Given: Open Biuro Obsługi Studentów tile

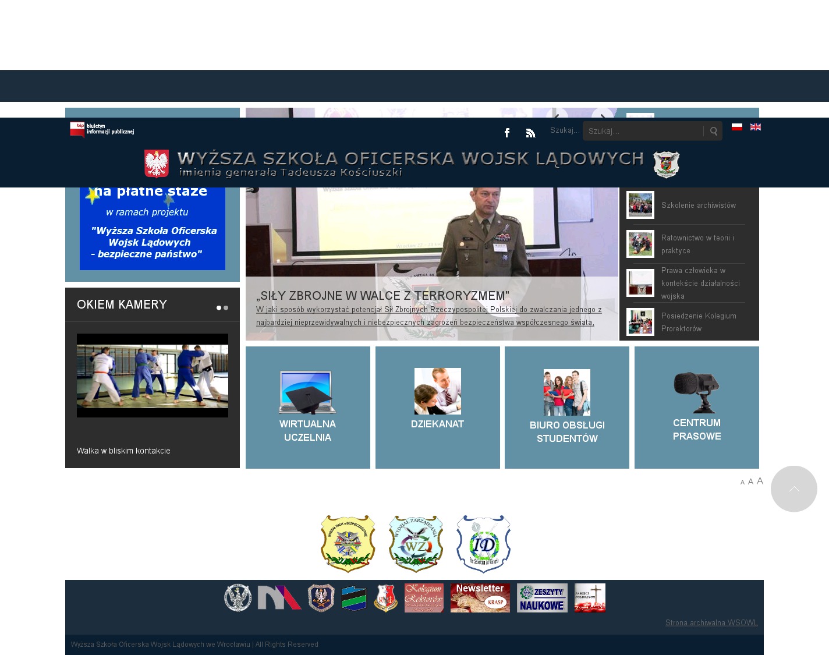Looking at the screenshot, I should (x=566, y=408).
